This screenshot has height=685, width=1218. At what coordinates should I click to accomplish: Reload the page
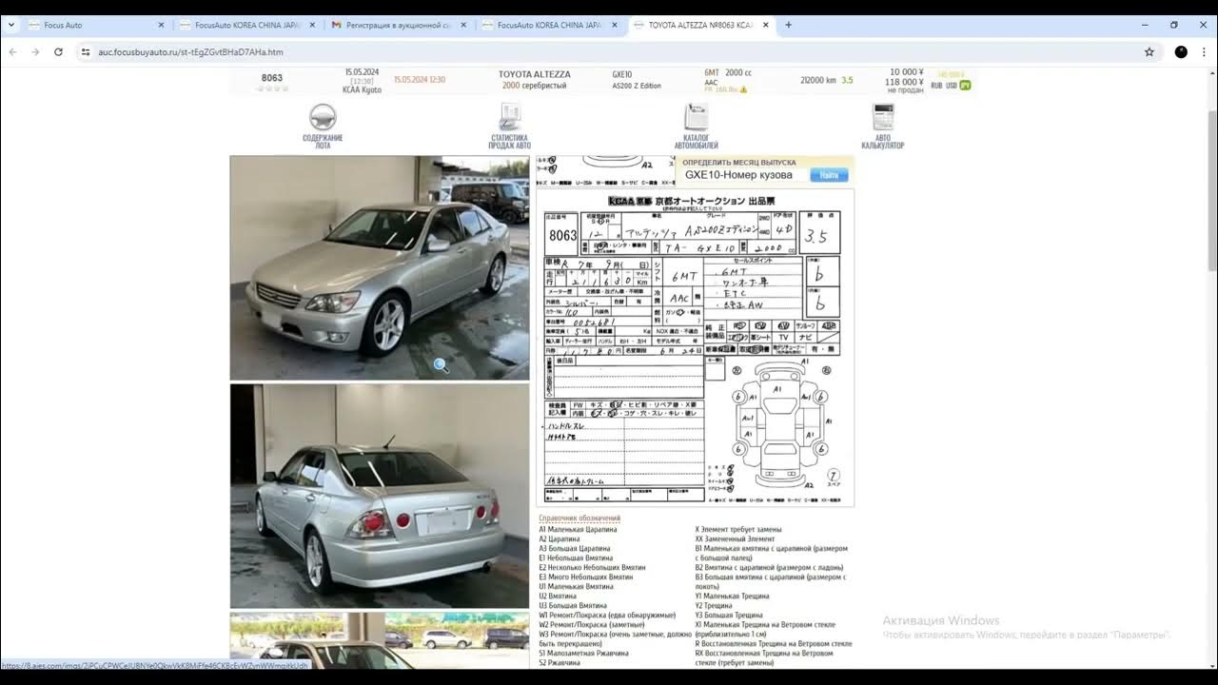click(x=58, y=52)
